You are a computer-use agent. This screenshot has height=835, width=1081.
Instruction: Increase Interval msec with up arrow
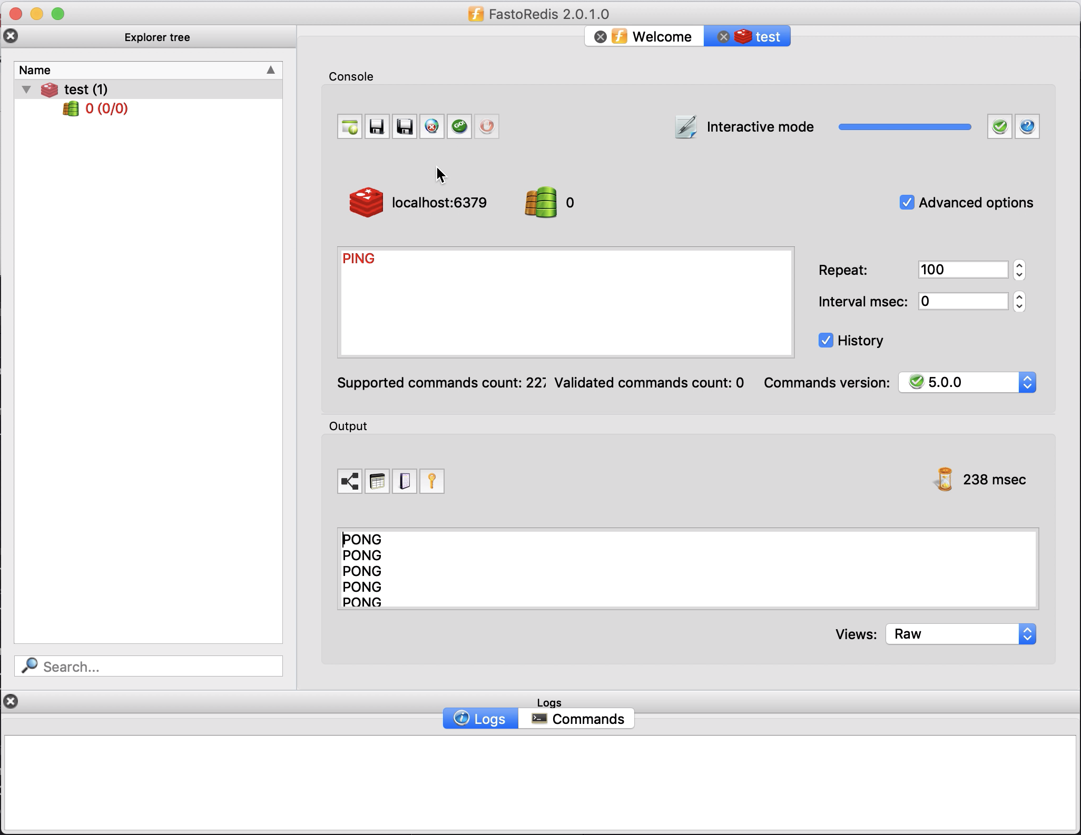1019,296
